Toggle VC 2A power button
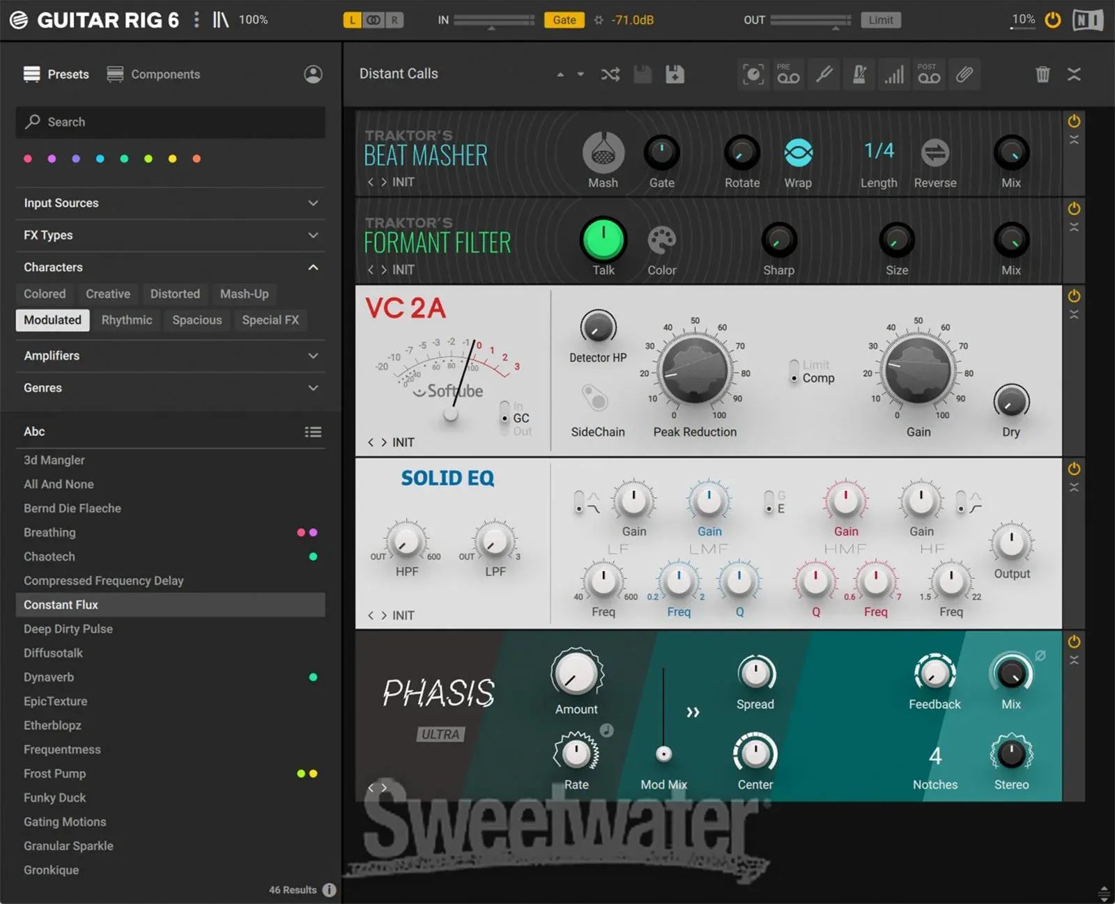The height and width of the screenshot is (904, 1115). pos(1074,295)
